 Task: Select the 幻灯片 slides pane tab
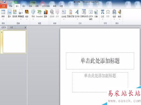(4, 27)
